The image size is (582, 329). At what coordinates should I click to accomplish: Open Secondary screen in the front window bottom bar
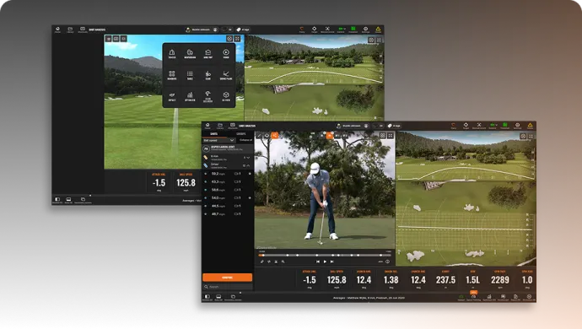click(x=233, y=298)
